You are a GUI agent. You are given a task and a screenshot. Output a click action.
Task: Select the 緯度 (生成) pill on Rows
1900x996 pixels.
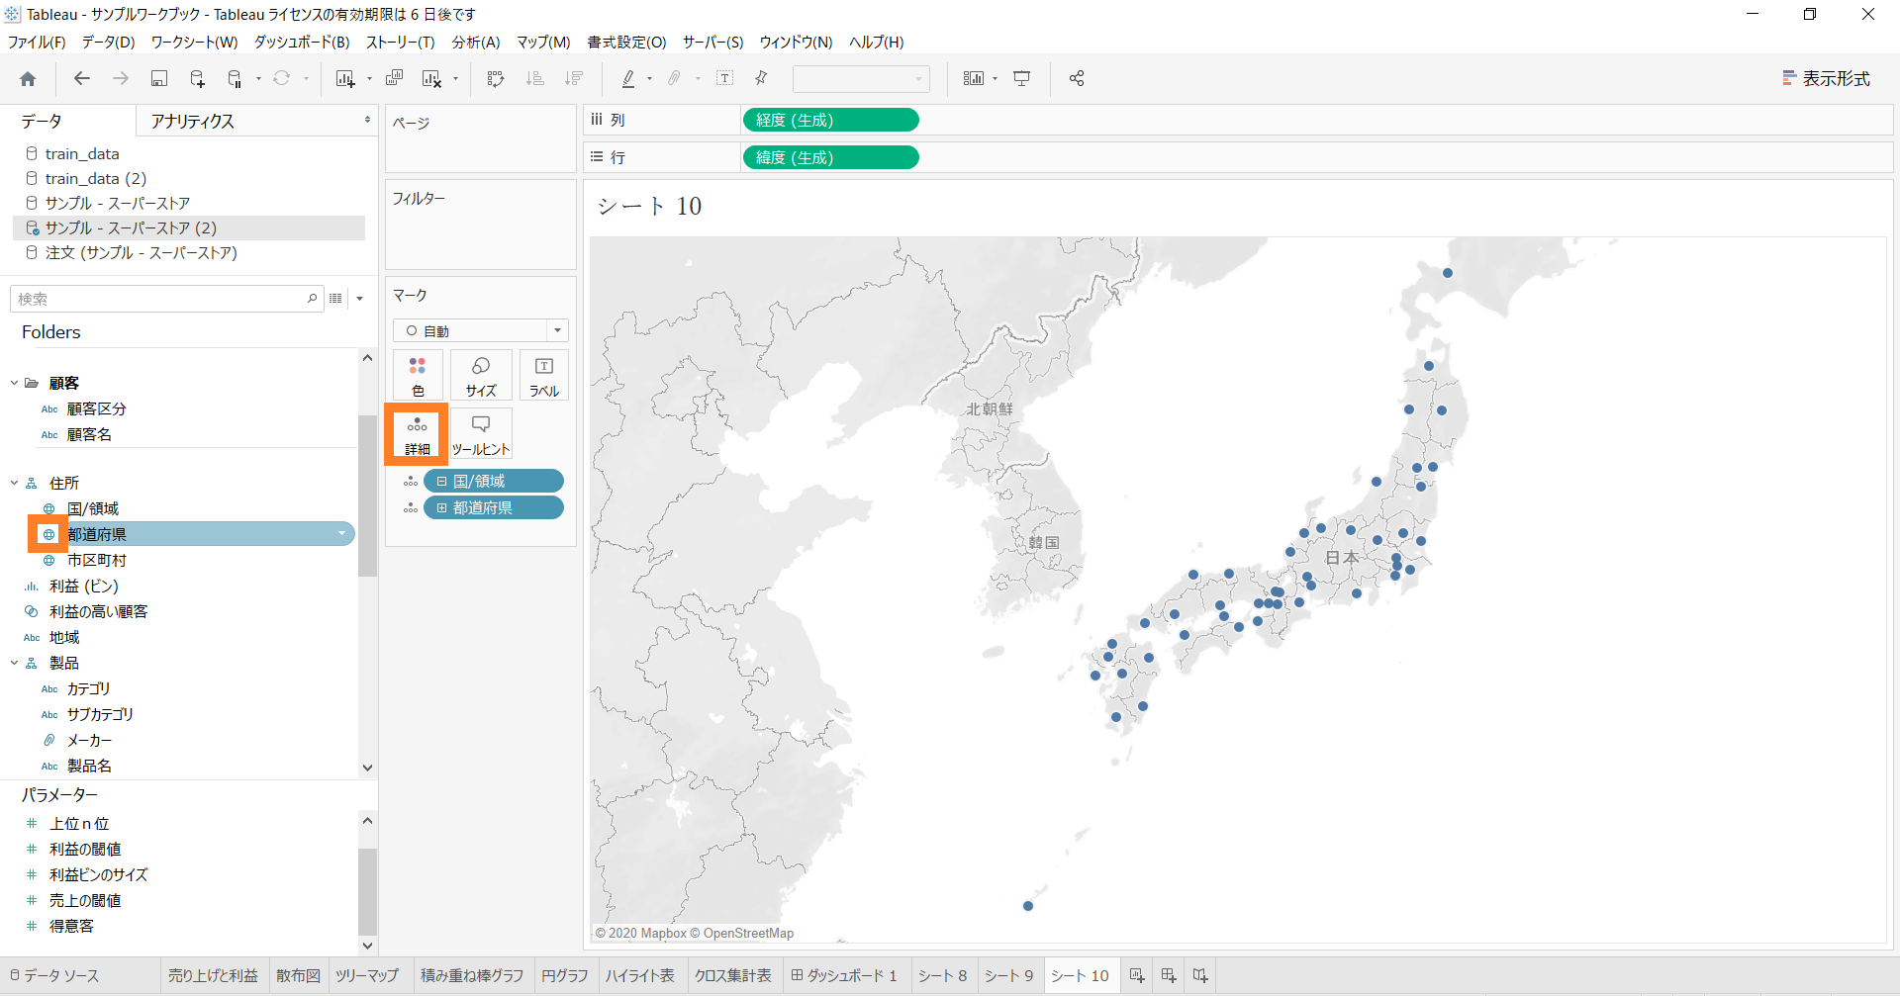click(830, 157)
